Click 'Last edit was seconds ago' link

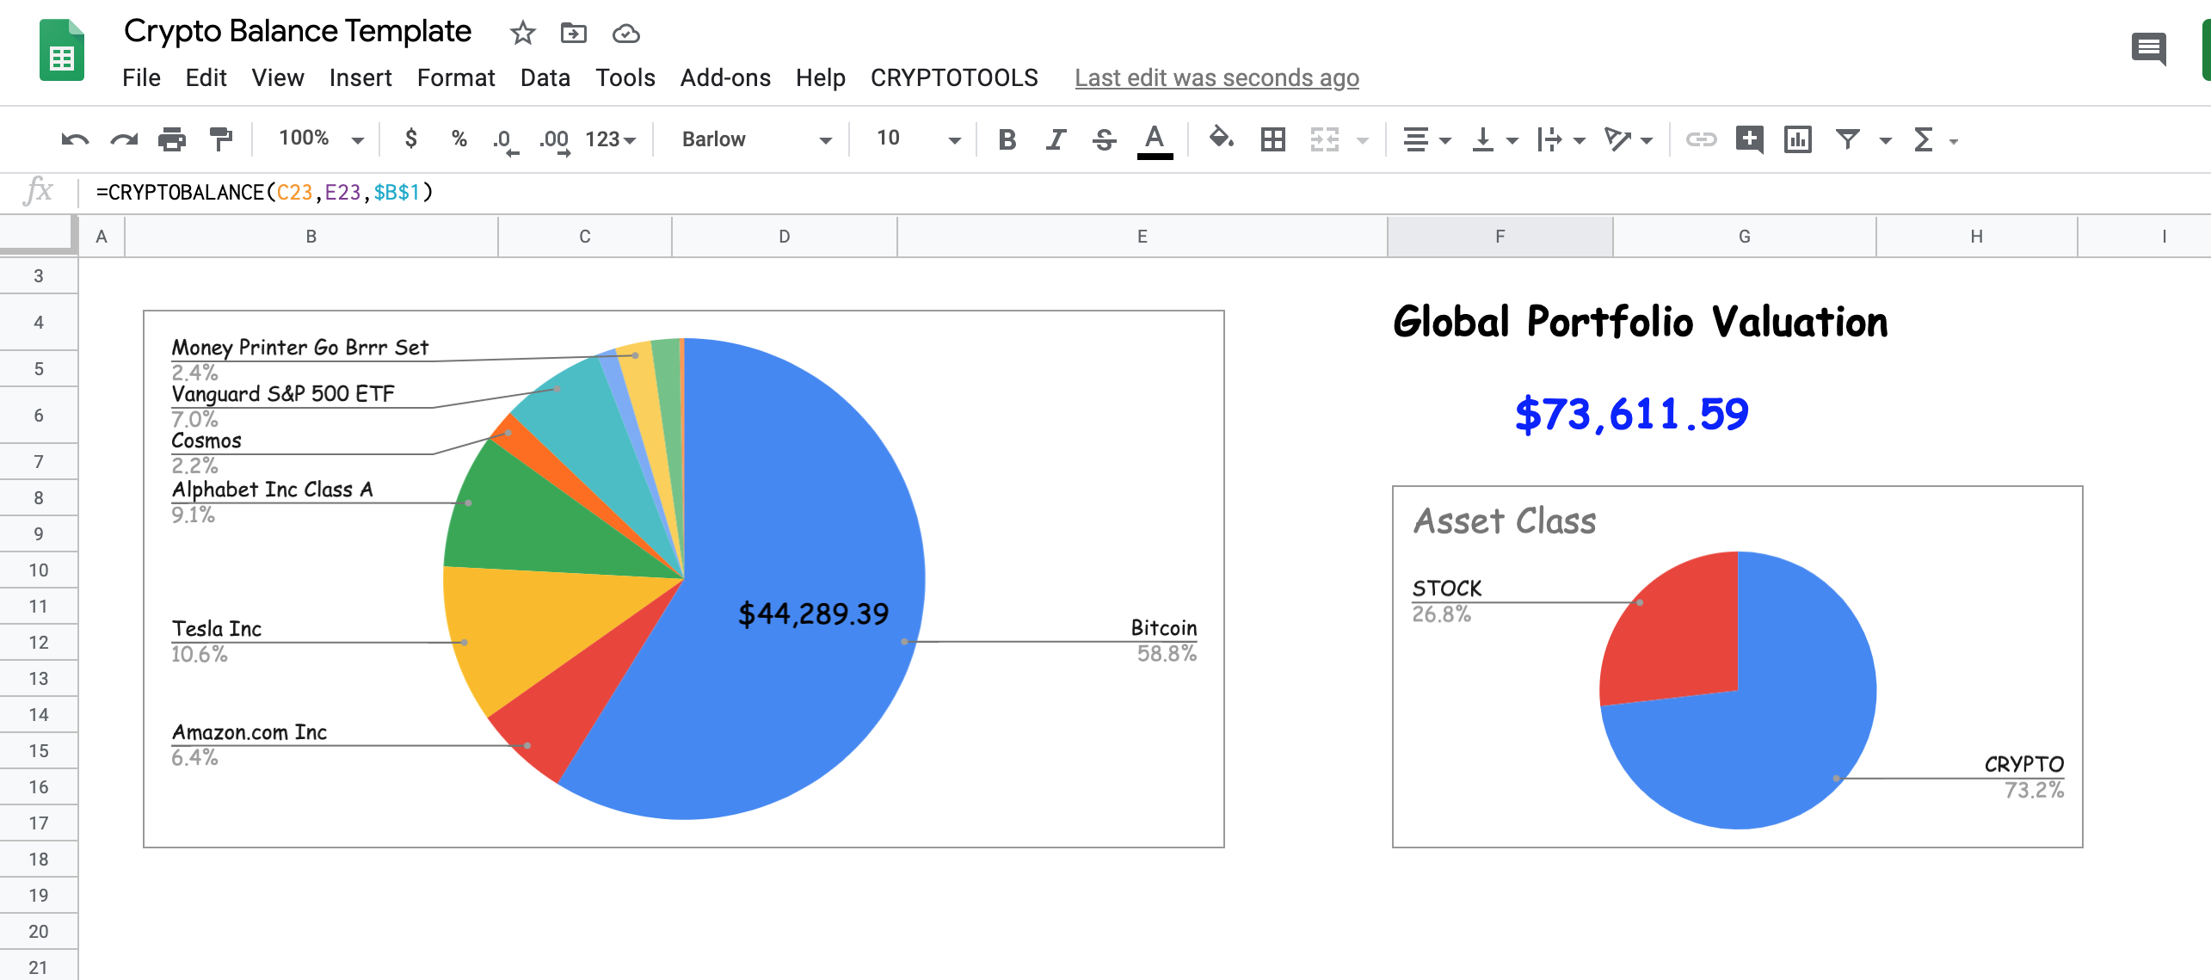[1216, 78]
